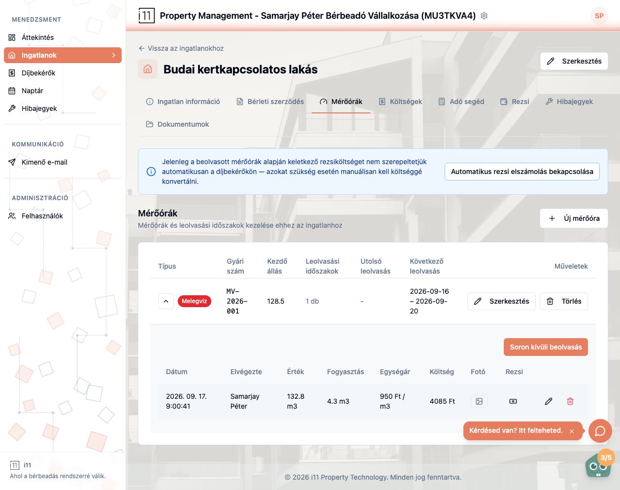The height and width of the screenshot is (490, 620).
Task: Delete the Melegvíz meter with Törlés
Action: pyautogui.click(x=564, y=301)
